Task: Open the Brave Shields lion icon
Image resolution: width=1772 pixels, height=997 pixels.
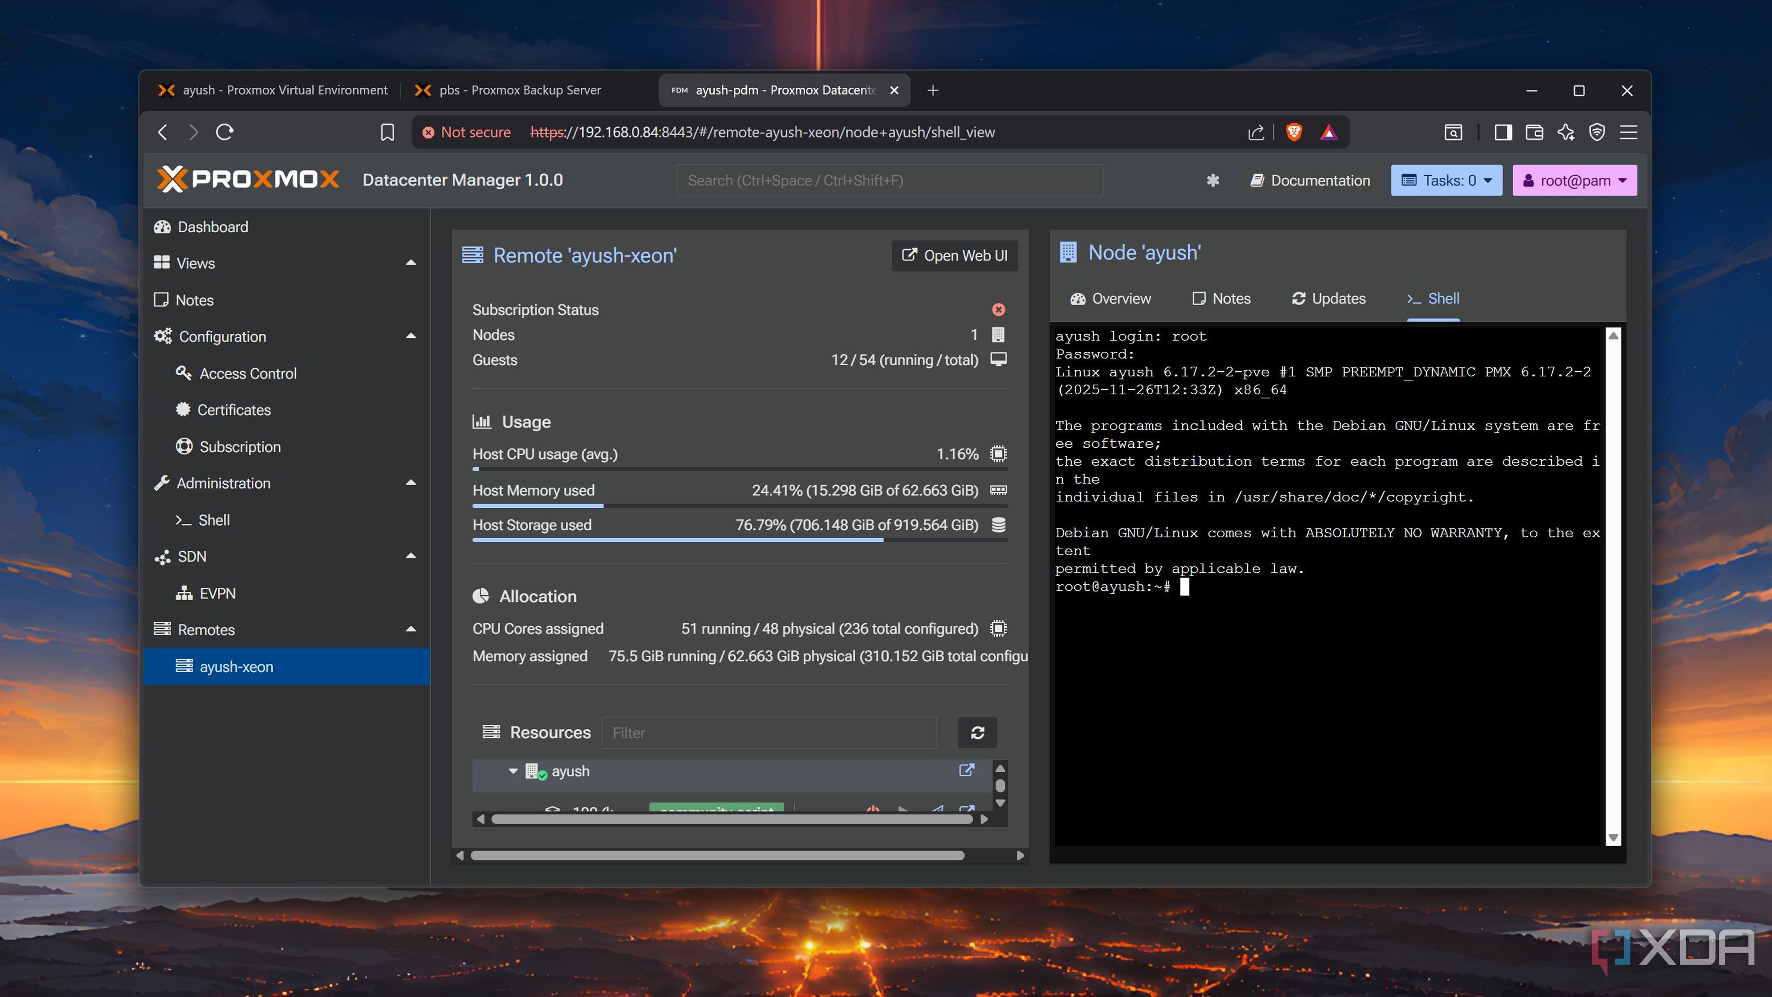Action: coord(1294,132)
